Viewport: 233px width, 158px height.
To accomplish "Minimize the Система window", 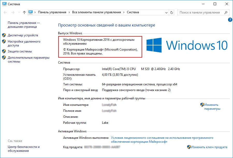I will click(203, 4).
